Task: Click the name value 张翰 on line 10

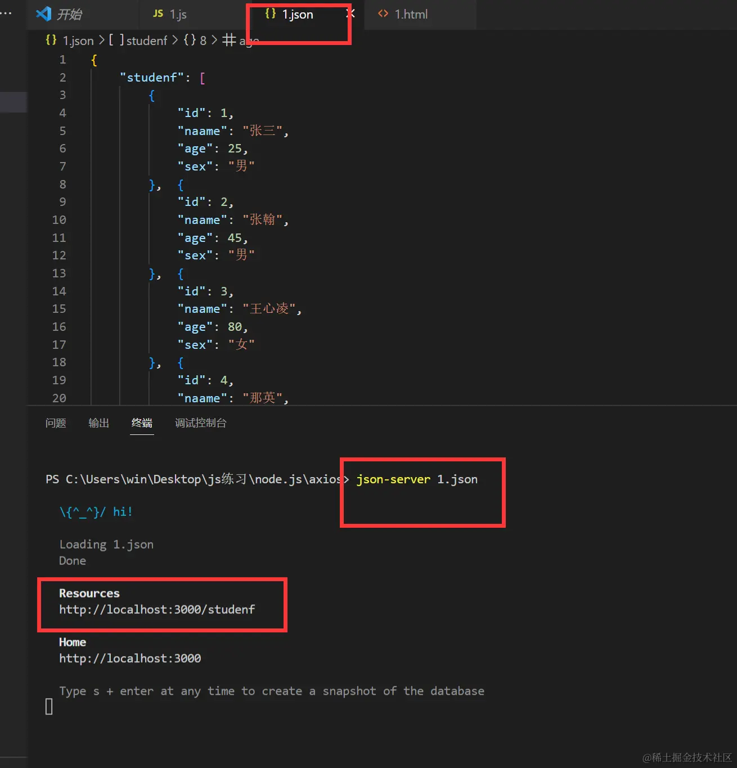Action: tap(263, 220)
